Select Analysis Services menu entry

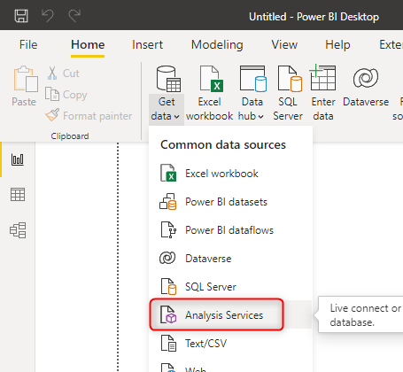tap(230, 314)
